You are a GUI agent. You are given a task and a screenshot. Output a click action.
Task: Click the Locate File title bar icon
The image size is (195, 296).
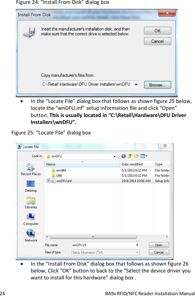click(x=19, y=147)
